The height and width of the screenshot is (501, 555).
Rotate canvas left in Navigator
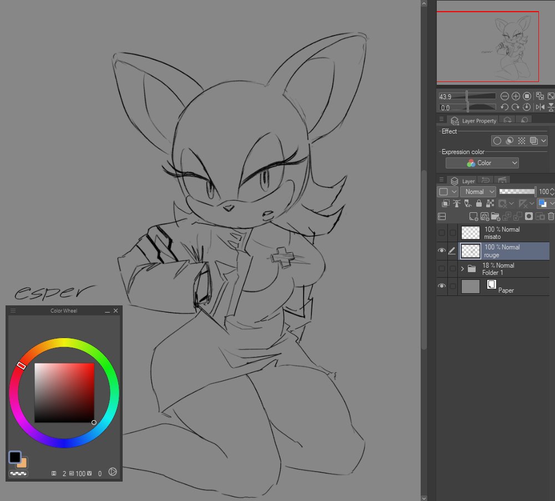504,107
